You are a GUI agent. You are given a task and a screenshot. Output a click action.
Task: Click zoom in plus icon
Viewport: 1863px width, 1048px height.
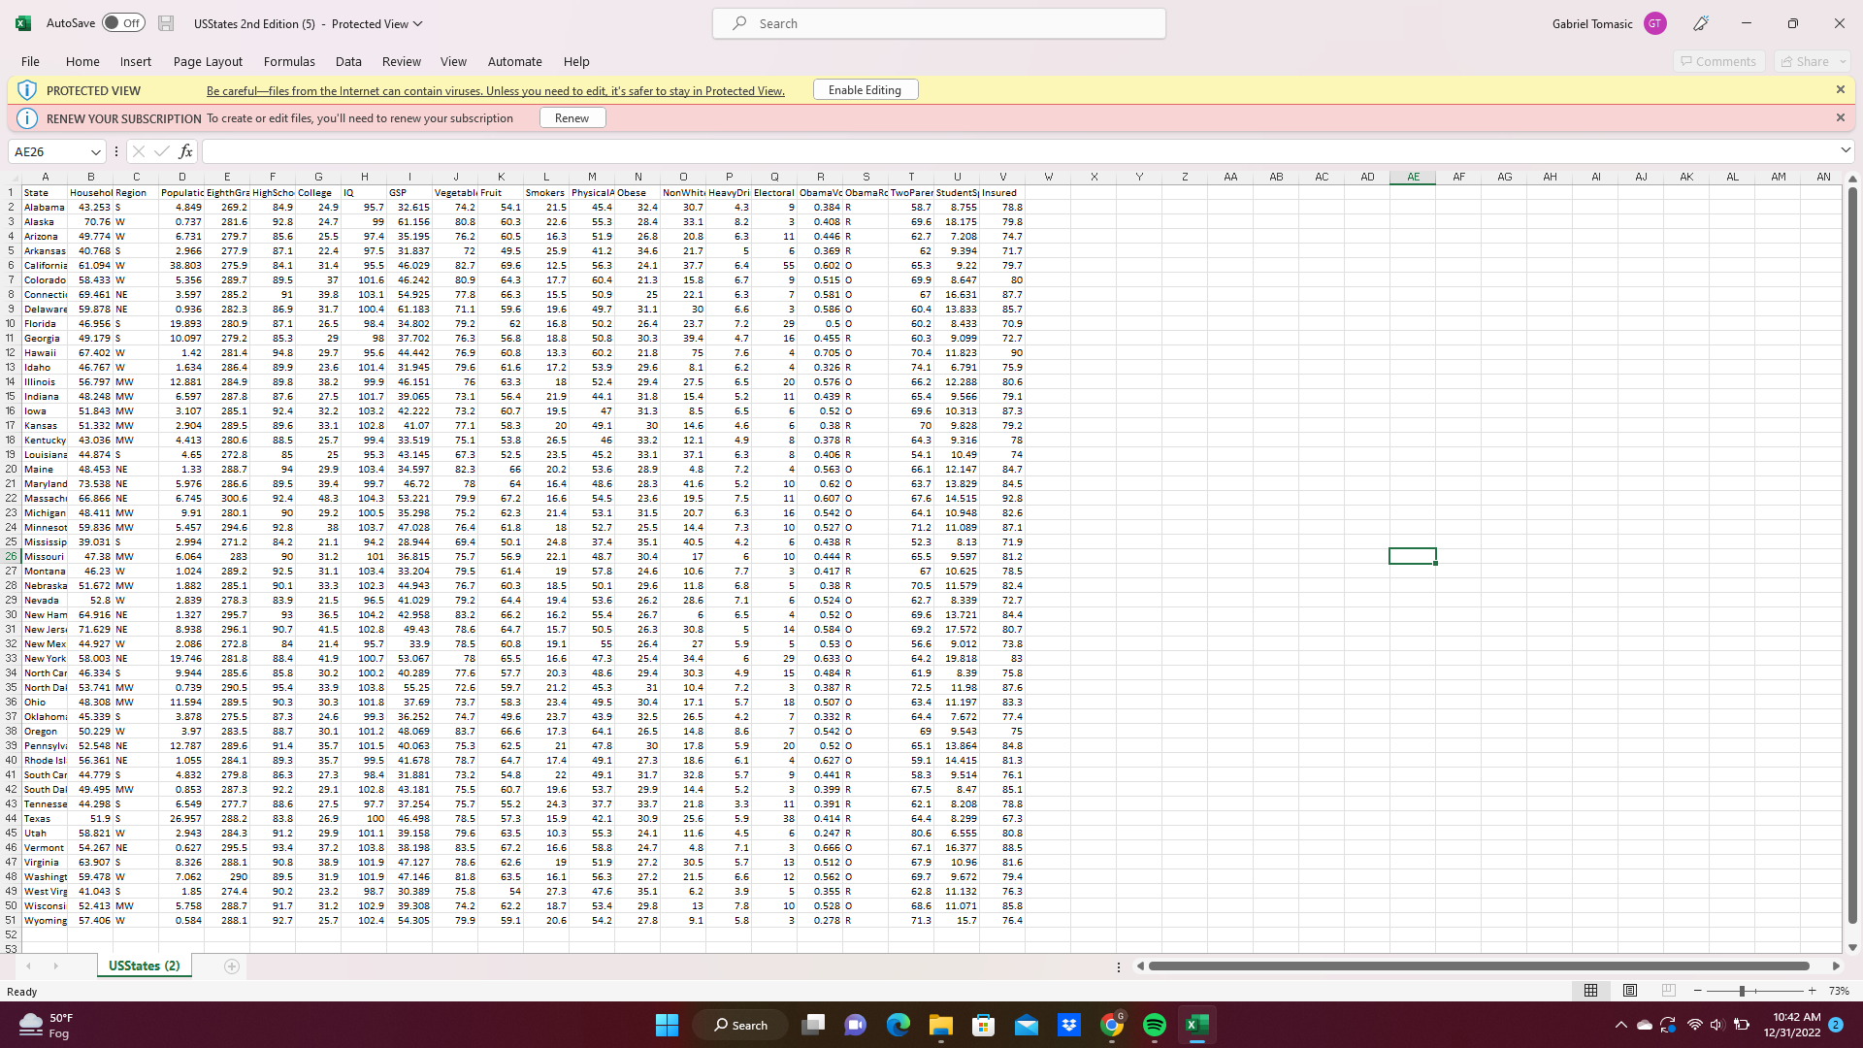point(1812,991)
